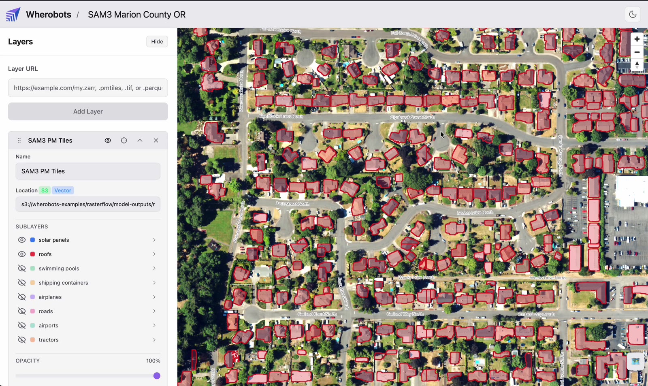
Task: Toggle dark mode moon icon
Action: click(633, 15)
